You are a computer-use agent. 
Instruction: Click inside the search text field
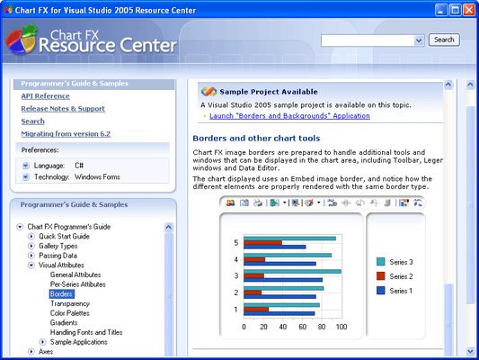click(x=368, y=40)
